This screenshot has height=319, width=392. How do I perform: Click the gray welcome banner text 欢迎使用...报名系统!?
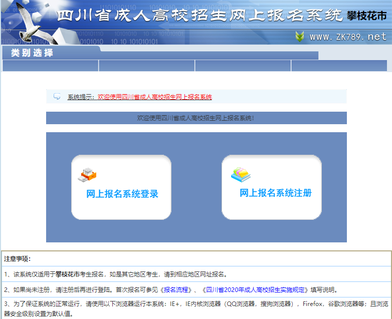pos(195,118)
